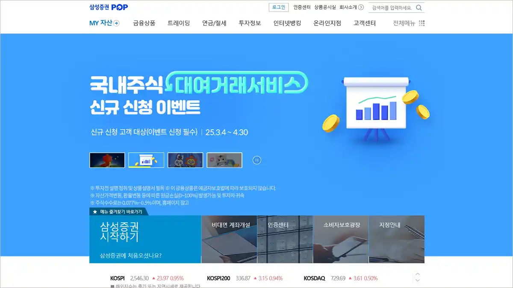
Task: Open the 연금/절세 menu
Action: pos(214,23)
